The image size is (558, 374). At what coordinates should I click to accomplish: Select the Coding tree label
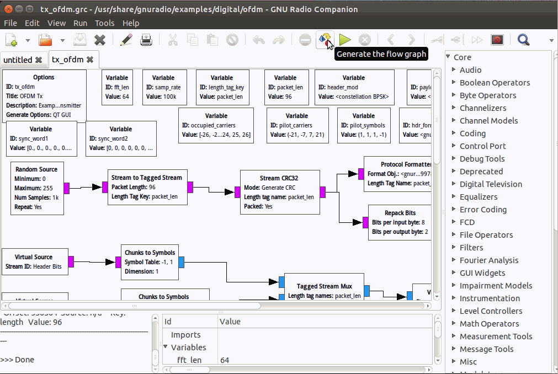tap(472, 133)
